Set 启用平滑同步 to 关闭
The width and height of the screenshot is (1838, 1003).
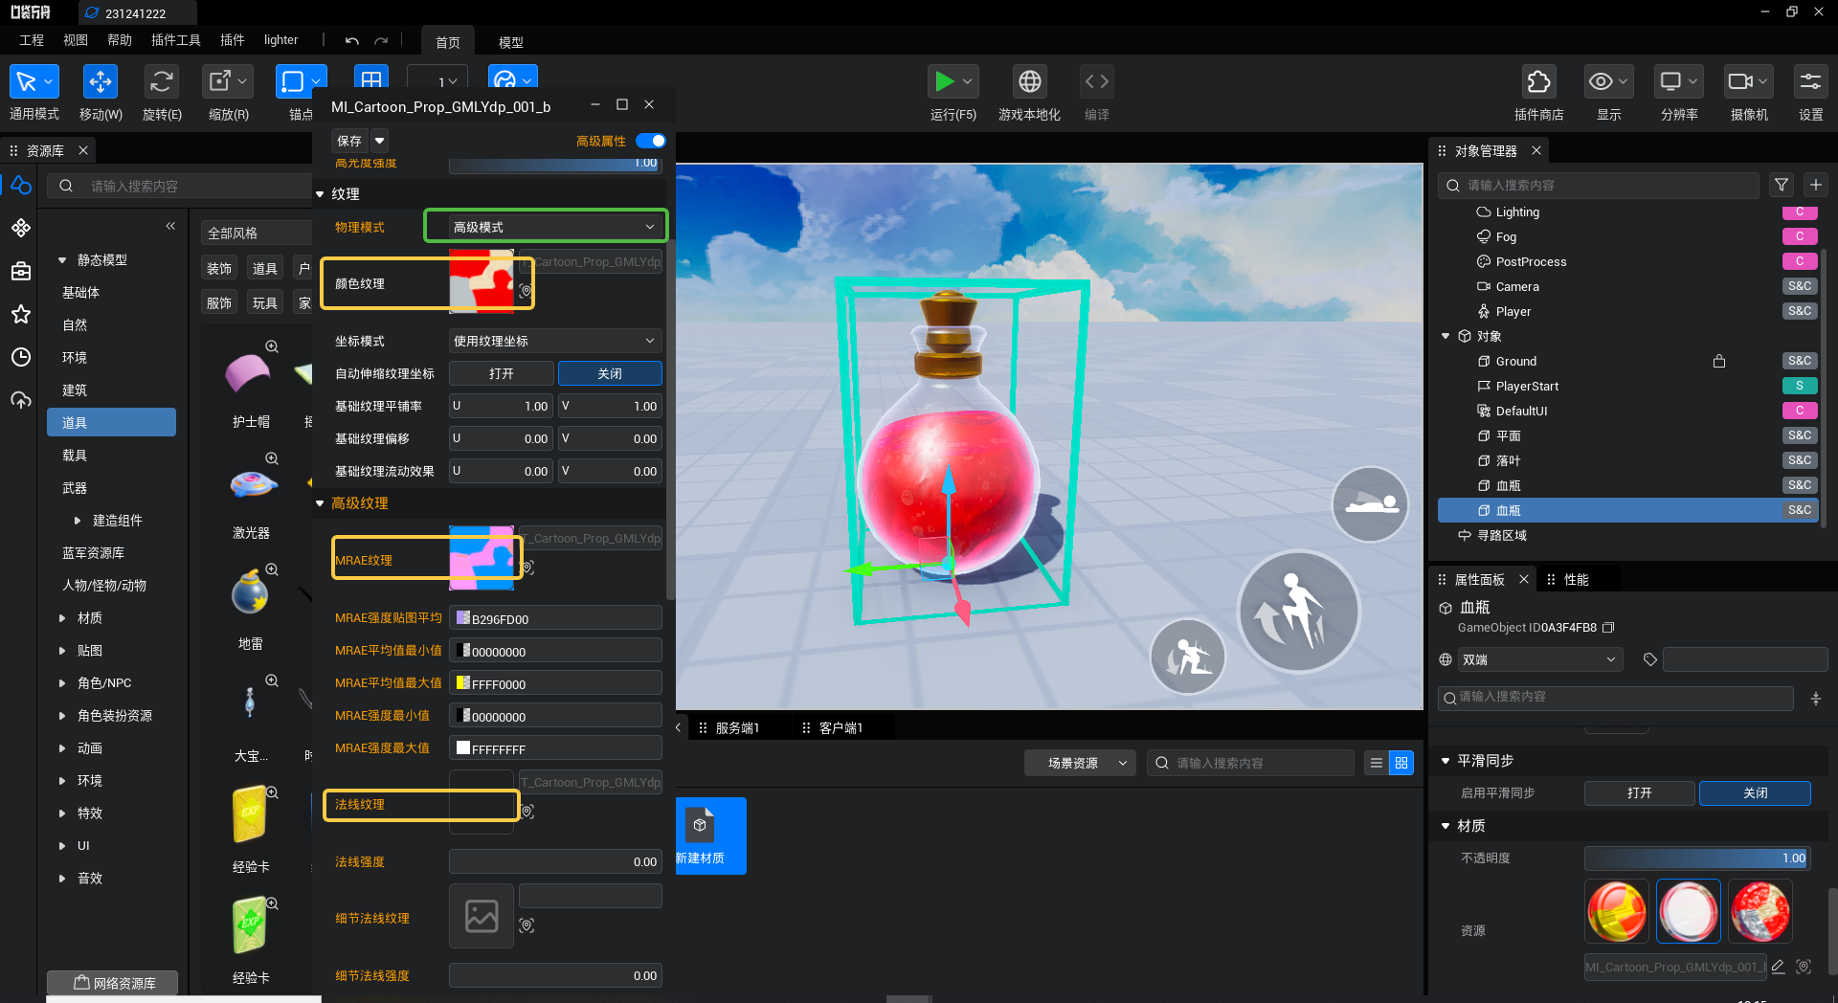tap(1755, 792)
